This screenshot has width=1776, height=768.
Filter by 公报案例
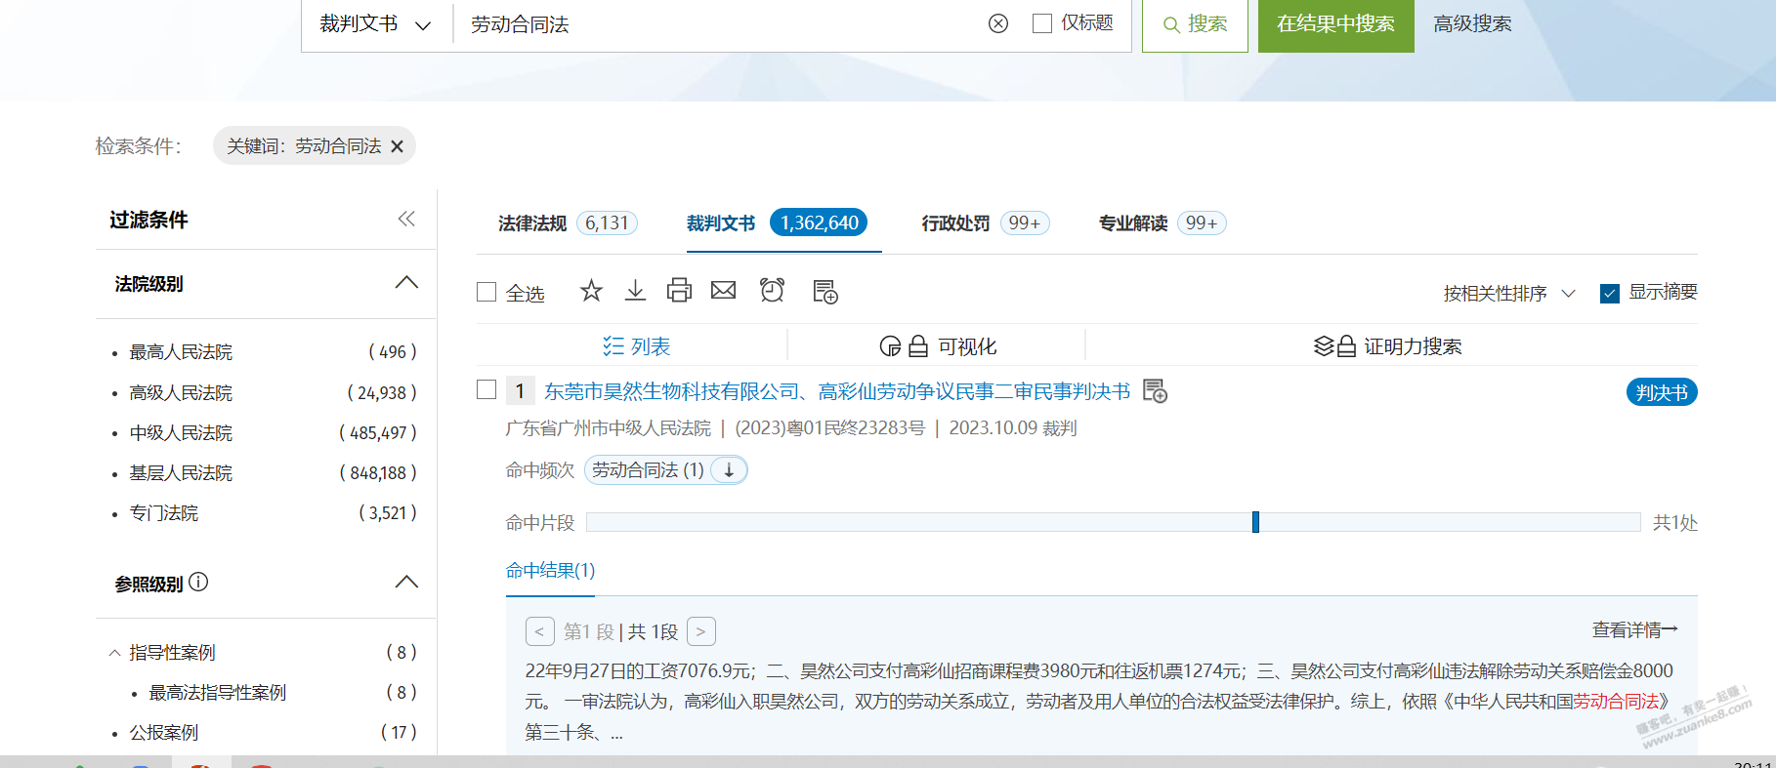coord(164,732)
